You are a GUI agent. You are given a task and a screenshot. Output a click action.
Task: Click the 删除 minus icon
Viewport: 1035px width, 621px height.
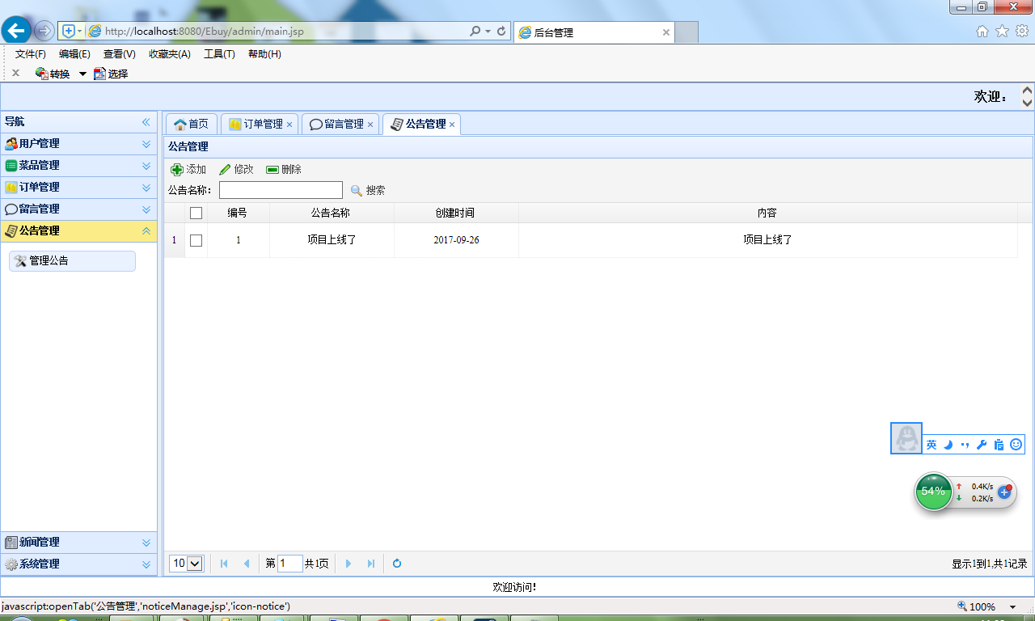(x=272, y=170)
